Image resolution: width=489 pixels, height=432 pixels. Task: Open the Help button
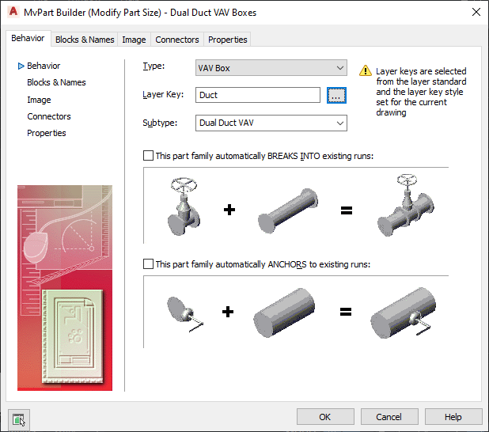coord(453,417)
